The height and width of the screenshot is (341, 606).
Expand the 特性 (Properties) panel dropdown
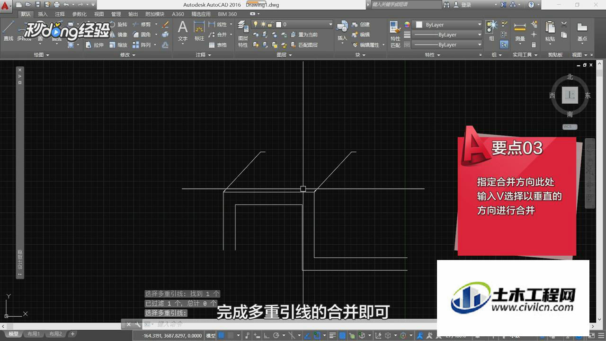(x=432, y=55)
